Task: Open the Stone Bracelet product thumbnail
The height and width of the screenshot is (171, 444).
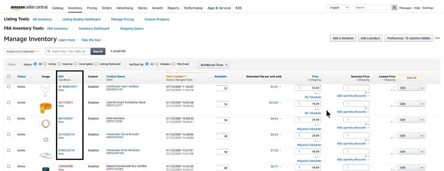Action: (x=46, y=139)
